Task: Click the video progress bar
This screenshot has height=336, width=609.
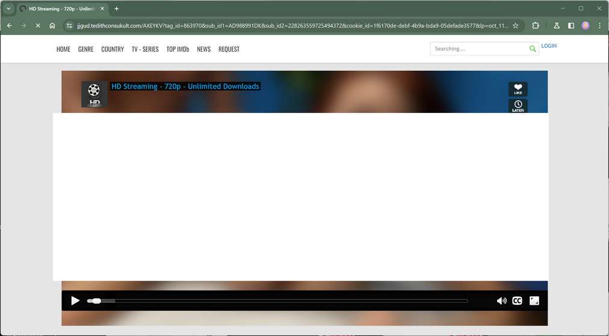Action: point(277,301)
